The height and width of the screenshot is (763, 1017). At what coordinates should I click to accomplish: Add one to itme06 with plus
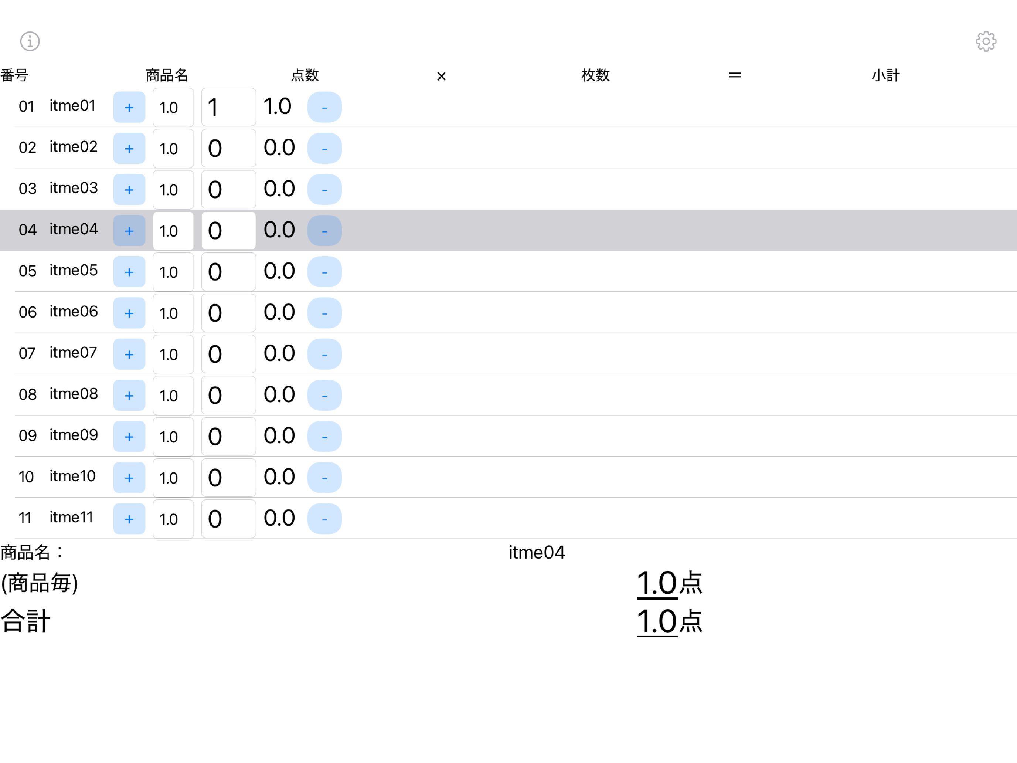[x=129, y=313]
